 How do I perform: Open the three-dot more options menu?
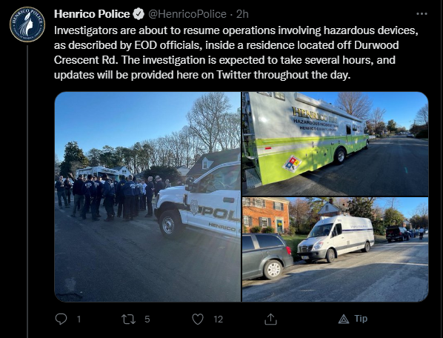[x=422, y=13]
